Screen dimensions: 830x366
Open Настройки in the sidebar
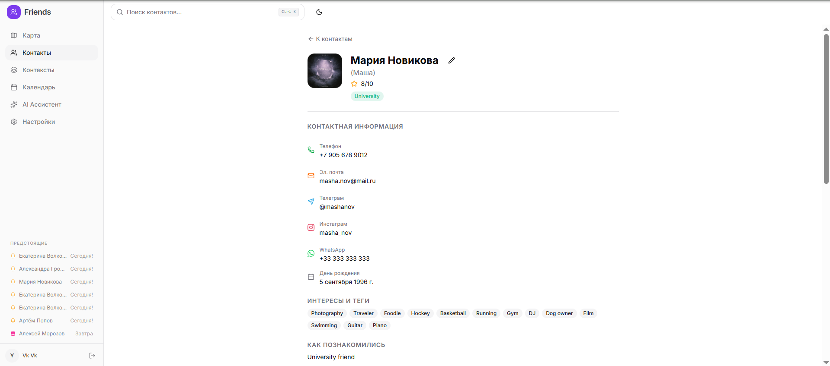[x=51, y=122]
